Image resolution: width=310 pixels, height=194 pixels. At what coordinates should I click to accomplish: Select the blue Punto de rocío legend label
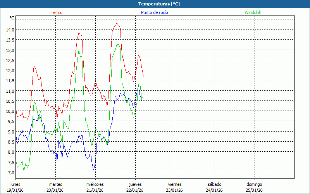point(154,12)
